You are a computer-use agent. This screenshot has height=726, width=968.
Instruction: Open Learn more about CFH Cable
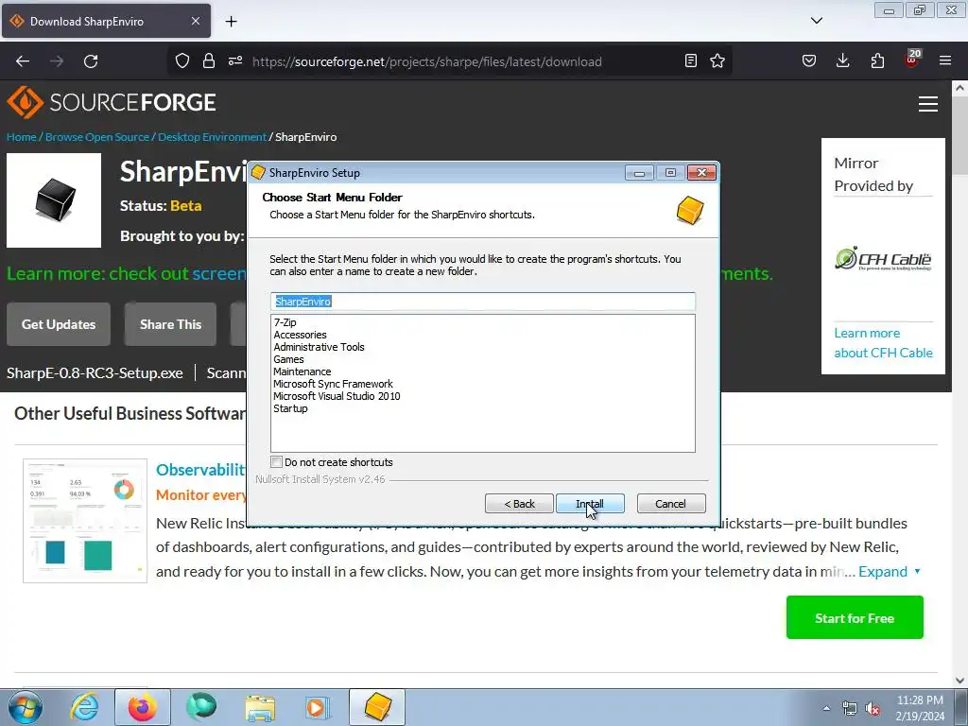click(x=884, y=342)
